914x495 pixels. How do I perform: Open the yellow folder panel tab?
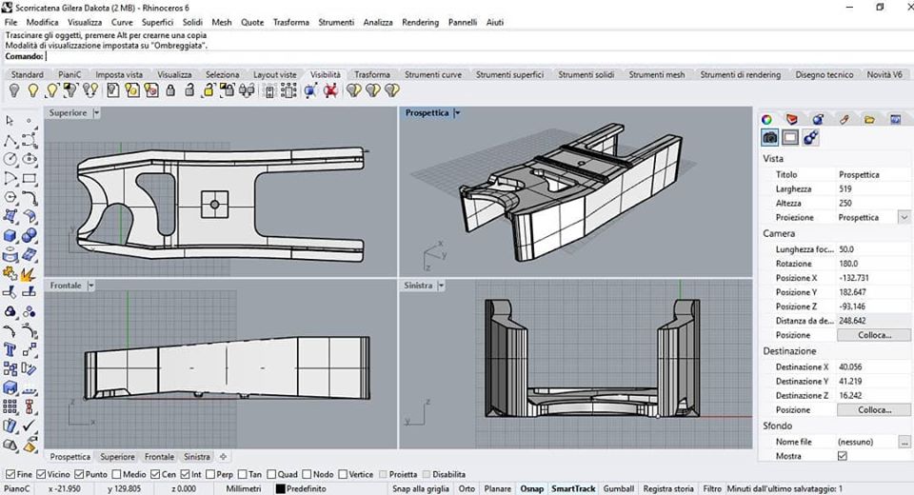click(869, 119)
